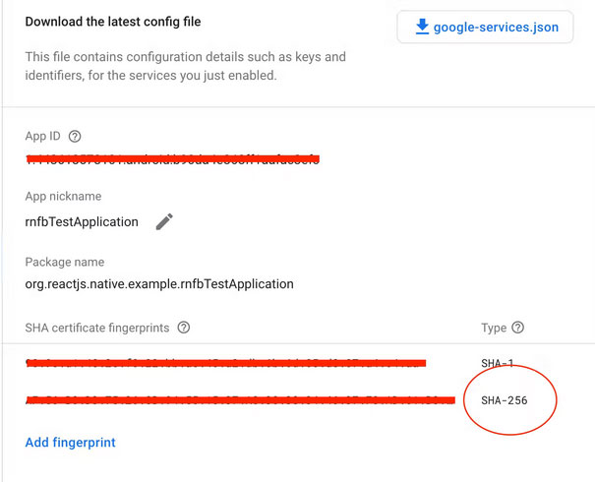Click the circled SHA-256 type label
Screen dimensions: 595x482
[x=505, y=400]
